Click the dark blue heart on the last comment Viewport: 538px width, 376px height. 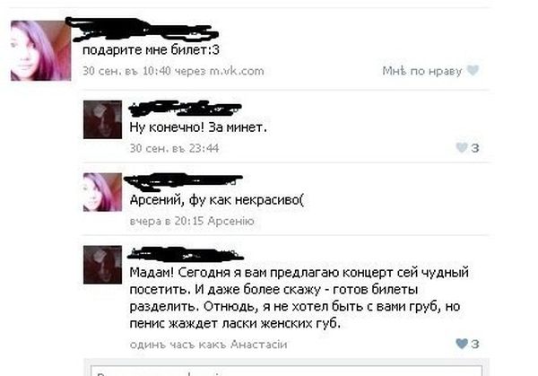pos(462,344)
